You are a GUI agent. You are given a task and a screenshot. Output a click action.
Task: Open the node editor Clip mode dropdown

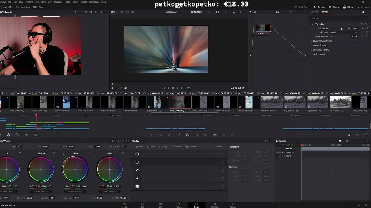point(279,12)
